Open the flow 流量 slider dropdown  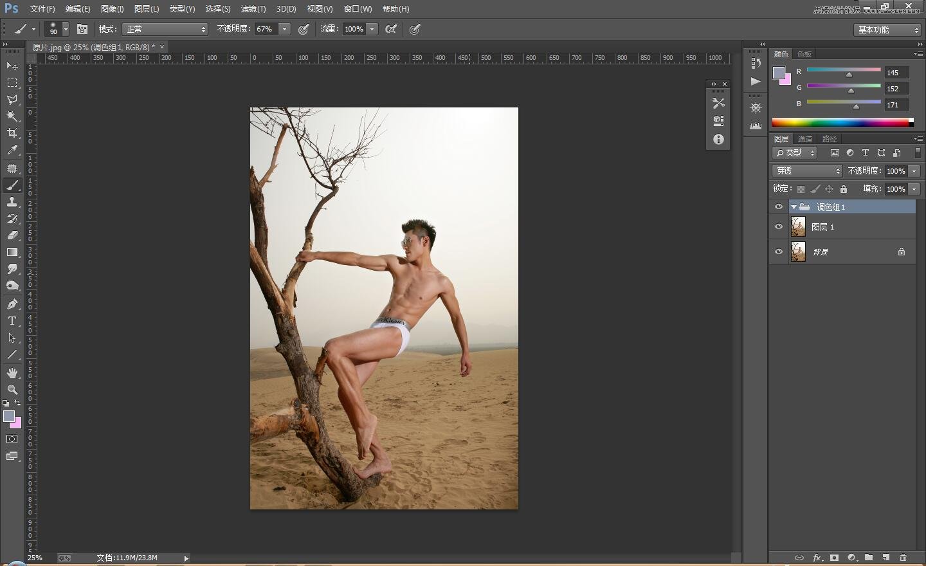(x=372, y=29)
